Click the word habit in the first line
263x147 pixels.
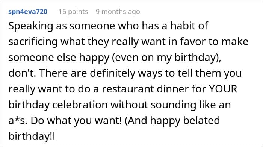[x=182, y=26]
